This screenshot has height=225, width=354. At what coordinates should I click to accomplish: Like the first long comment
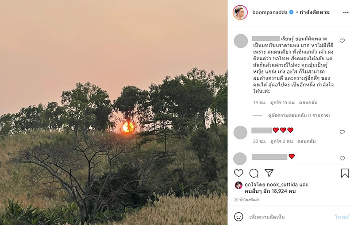coord(342,41)
